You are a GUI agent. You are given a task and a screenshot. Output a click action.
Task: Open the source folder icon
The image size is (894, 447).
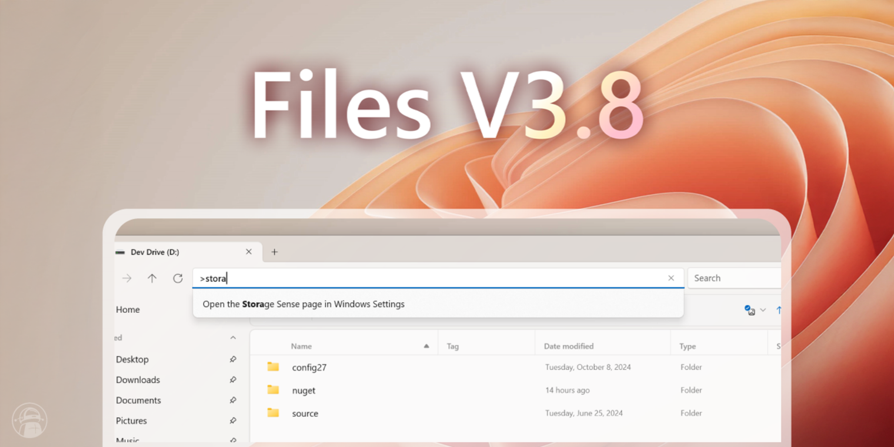click(x=272, y=413)
